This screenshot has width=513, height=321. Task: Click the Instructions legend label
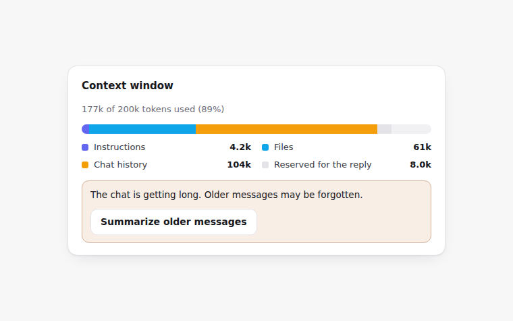point(119,147)
